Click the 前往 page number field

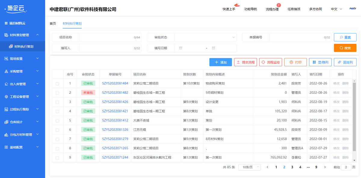(346, 167)
